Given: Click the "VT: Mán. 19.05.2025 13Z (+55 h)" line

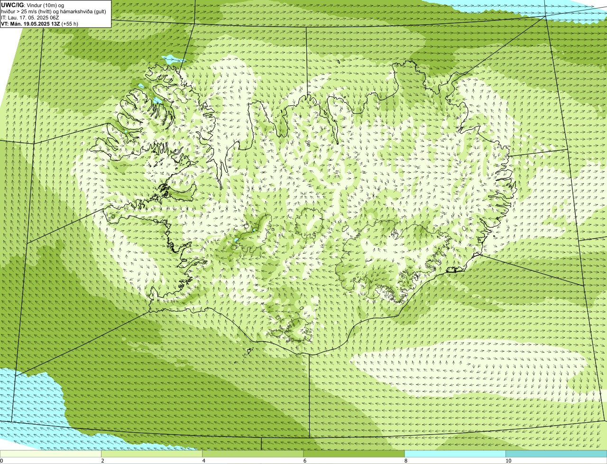Looking at the screenshot, I should [x=40, y=24].
